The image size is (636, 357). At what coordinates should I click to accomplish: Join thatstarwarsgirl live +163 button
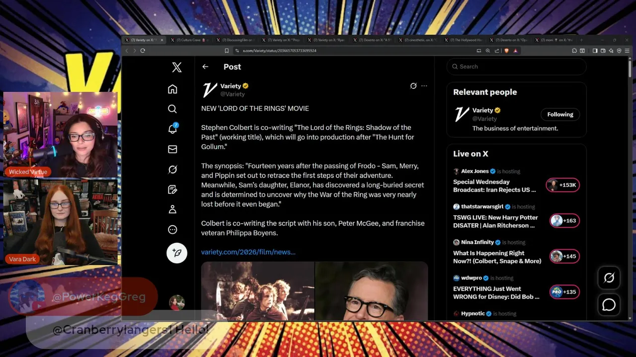[x=564, y=221]
